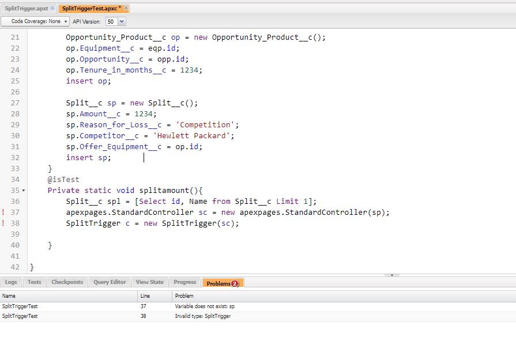Viewport: 516px width, 364px height.
Task: Click the error icon beside line 37
Action: click(x=3, y=212)
